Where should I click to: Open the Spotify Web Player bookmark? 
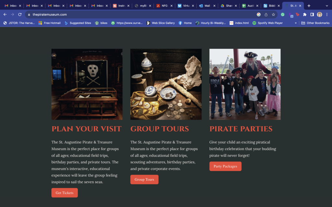click(x=267, y=23)
